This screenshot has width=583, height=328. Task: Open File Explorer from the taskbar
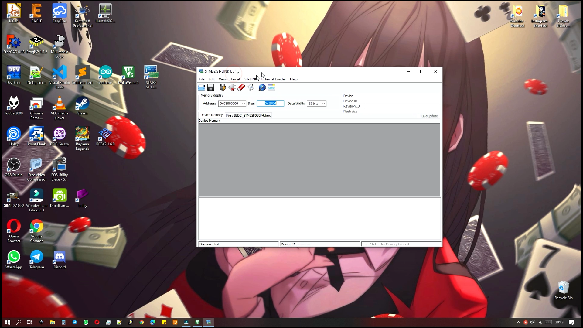53,322
